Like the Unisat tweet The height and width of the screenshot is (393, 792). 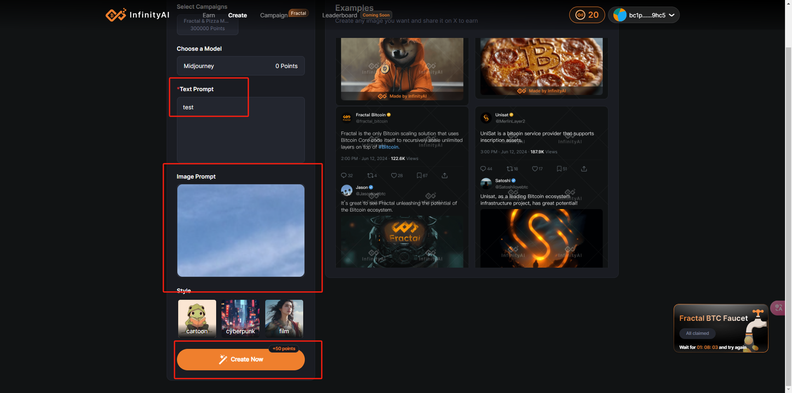tap(535, 169)
